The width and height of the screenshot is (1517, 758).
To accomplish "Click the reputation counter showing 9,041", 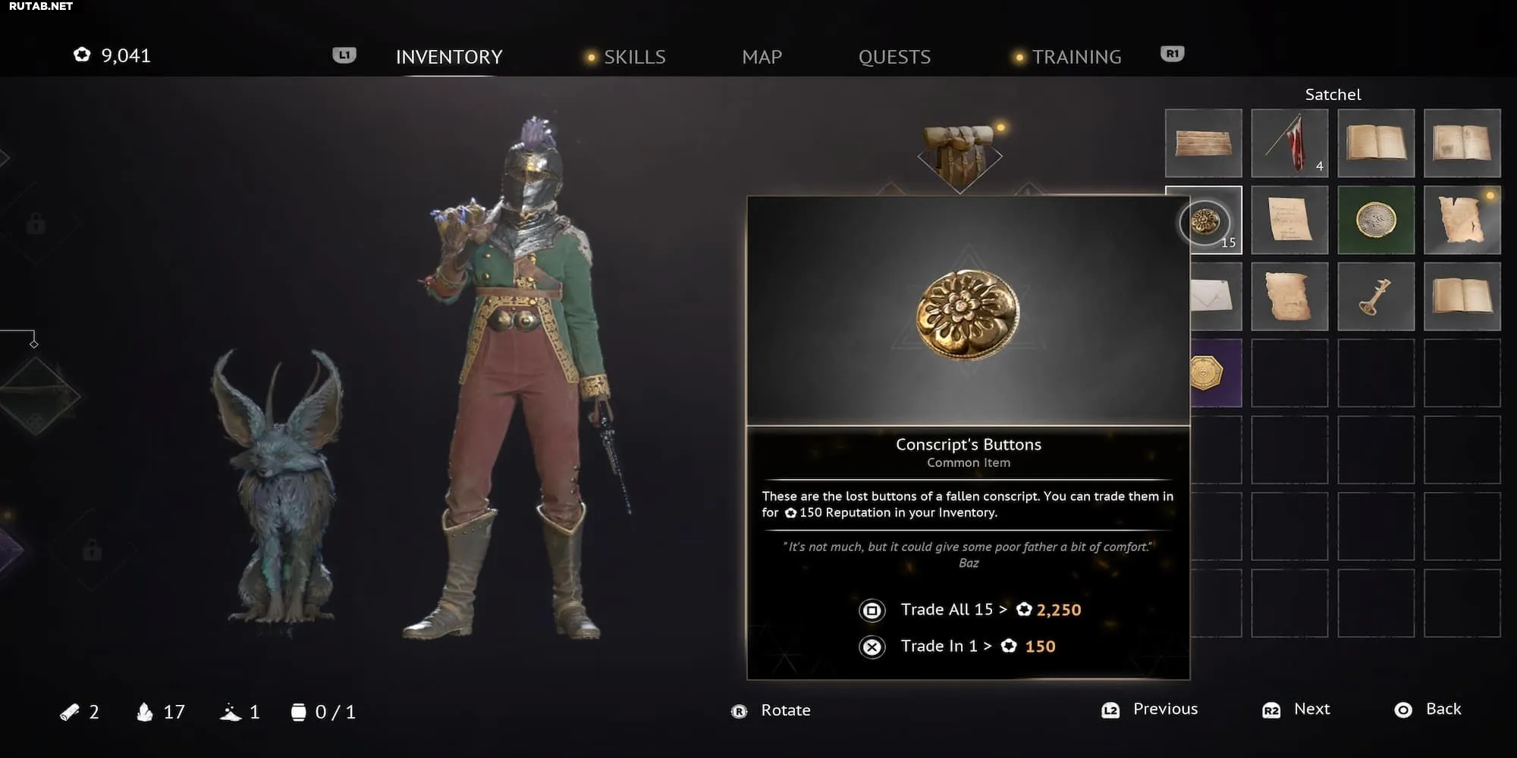I will 112,55.
